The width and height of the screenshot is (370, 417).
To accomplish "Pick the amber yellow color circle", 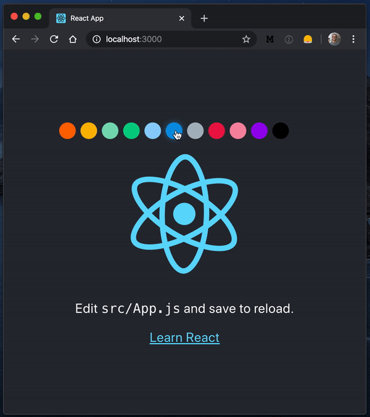I will [89, 131].
